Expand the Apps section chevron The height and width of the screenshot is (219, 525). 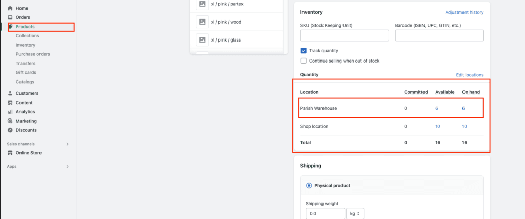pyautogui.click(x=67, y=166)
